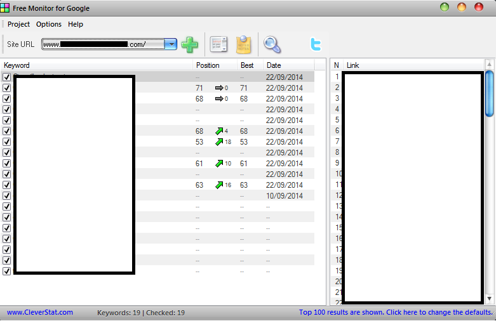Select position value 53

(x=199, y=142)
